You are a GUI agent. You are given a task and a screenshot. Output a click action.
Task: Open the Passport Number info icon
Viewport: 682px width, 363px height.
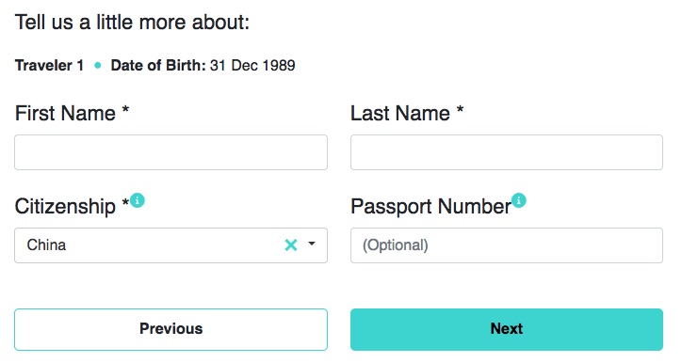point(518,200)
